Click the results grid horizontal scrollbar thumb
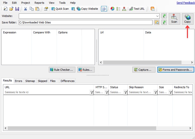The image size is (195, 139). click(82, 128)
